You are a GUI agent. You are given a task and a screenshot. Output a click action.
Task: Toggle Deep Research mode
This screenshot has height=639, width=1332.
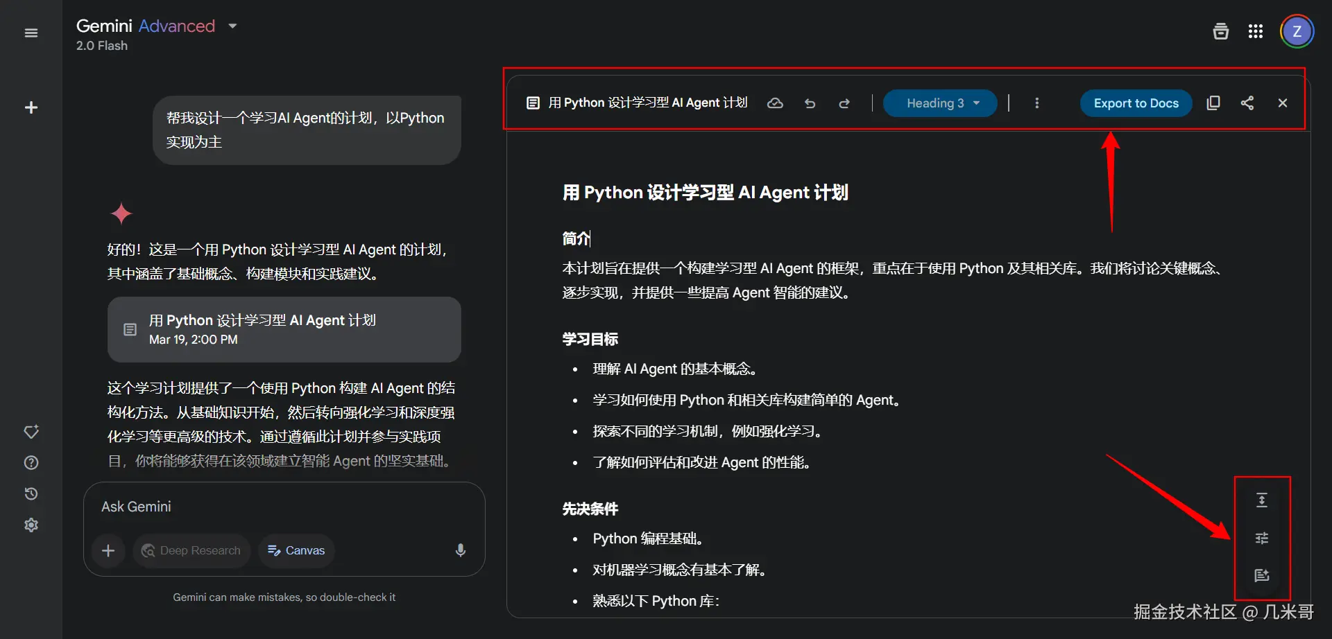tap(191, 550)
